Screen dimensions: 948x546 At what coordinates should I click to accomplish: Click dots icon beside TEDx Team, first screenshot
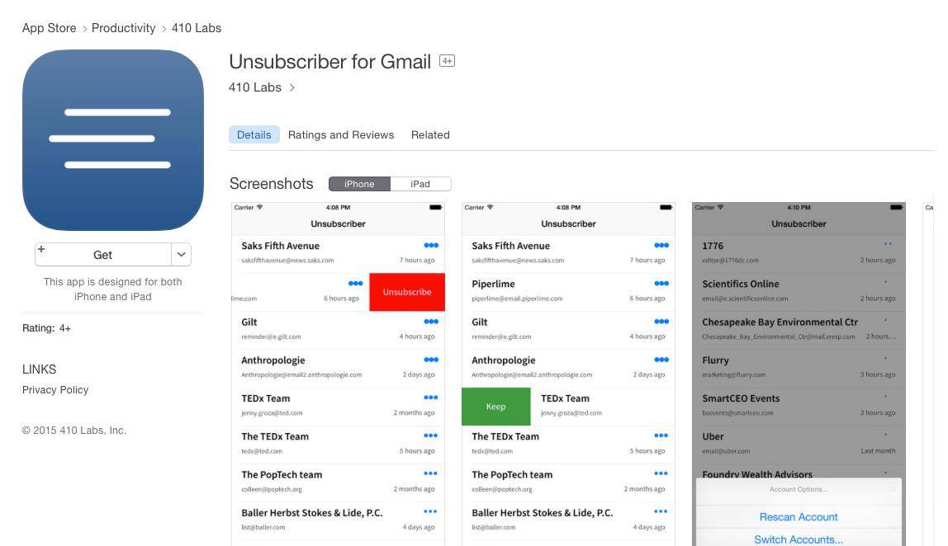point(431,398)
